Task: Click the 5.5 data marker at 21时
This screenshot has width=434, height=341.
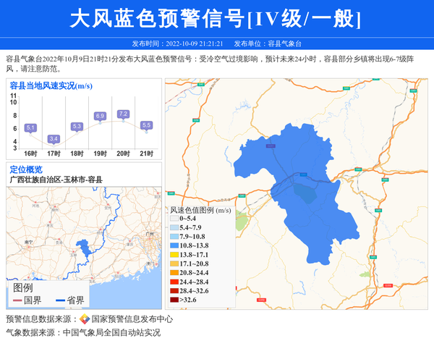Action: (x=146, y=125)
